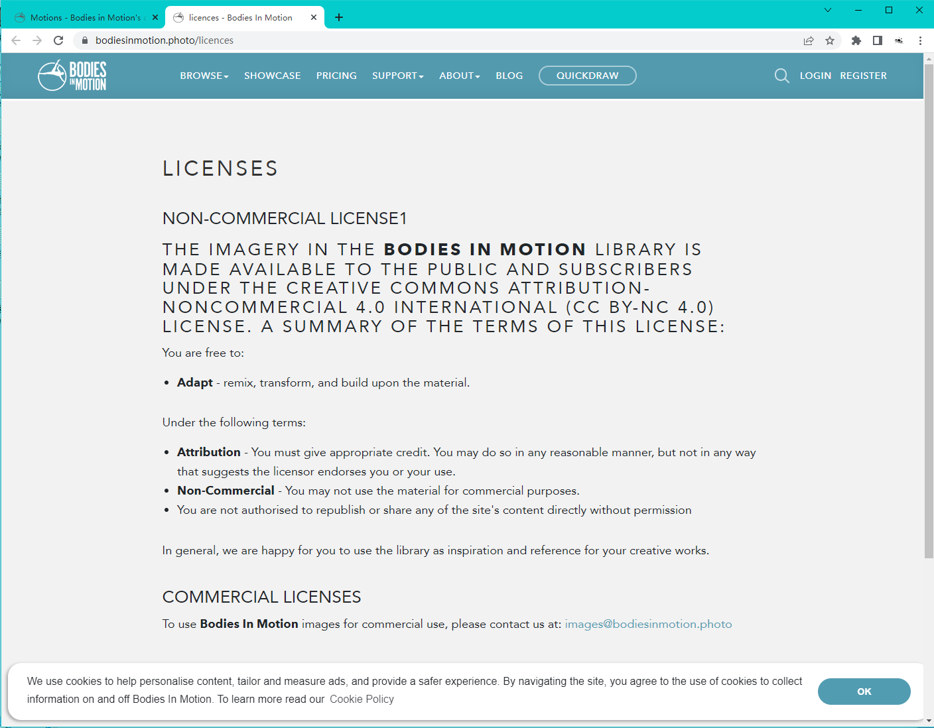The width and height of the screenshot is (934, 728).
Task: Expand the ABOUT dropdown menu
Action: (x=459, y=76)
